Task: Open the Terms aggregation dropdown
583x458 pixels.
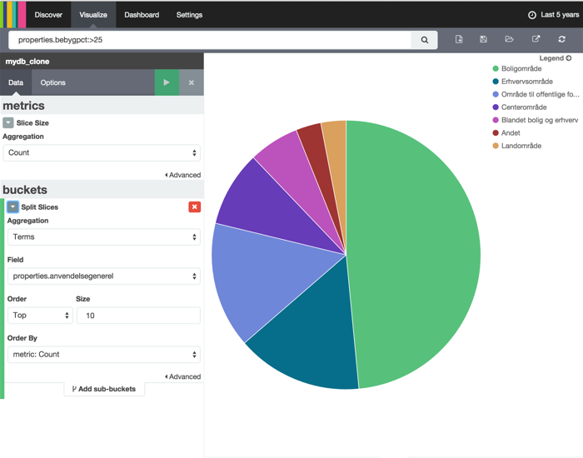Action: click(x=104, y=236)
